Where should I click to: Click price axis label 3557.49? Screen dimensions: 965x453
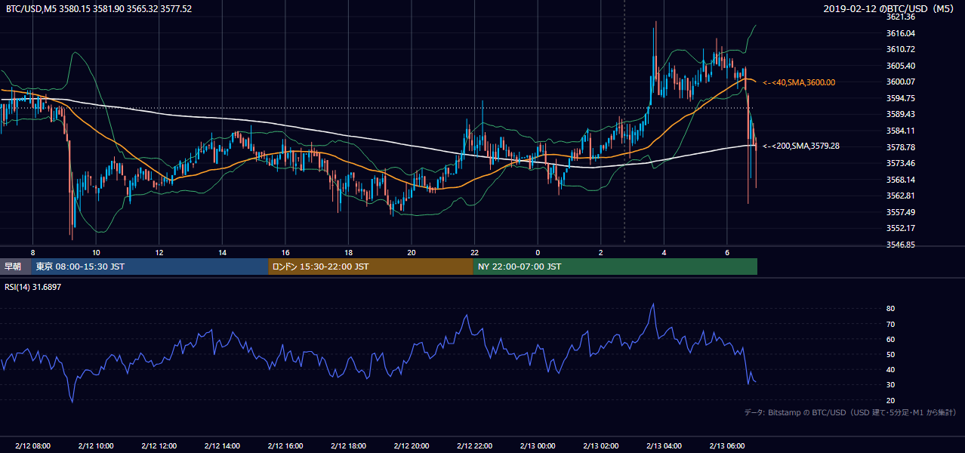[x=901, y=212]
